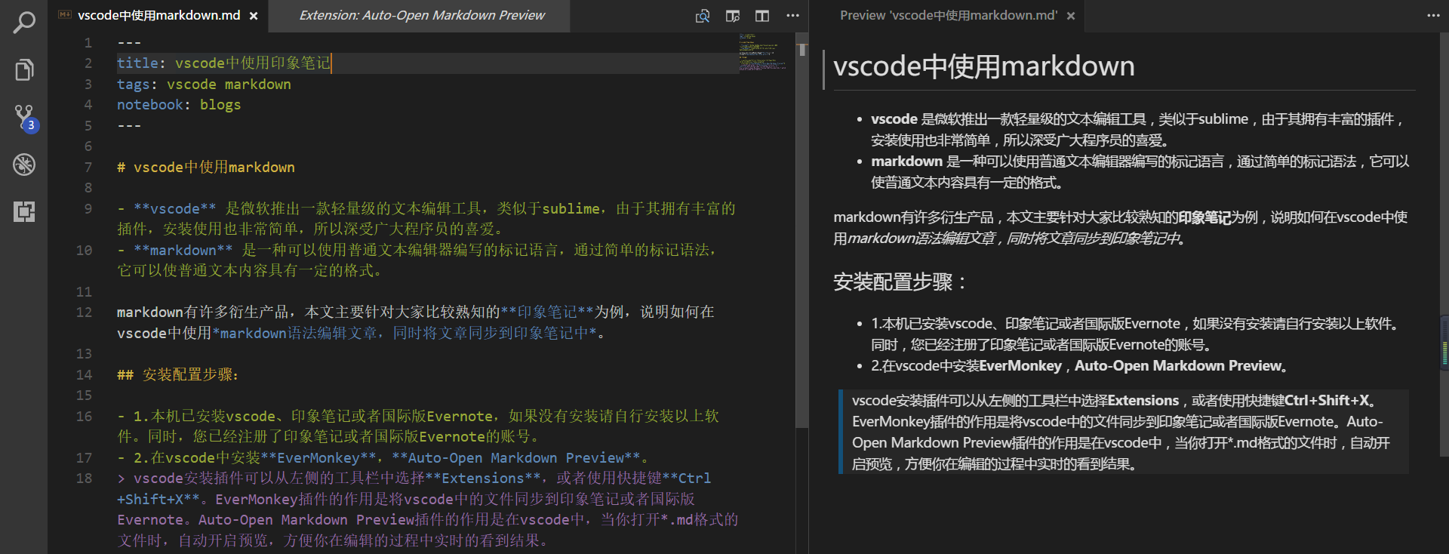Image resolution: width=1449 pixels, height=554 pixels.
Task: Switch to vscode中使用markdown.md editor tab
Action: pyautogui.click(x=158, y=16)
